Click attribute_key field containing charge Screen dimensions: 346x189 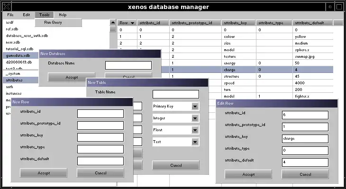(x=305, y=139)
